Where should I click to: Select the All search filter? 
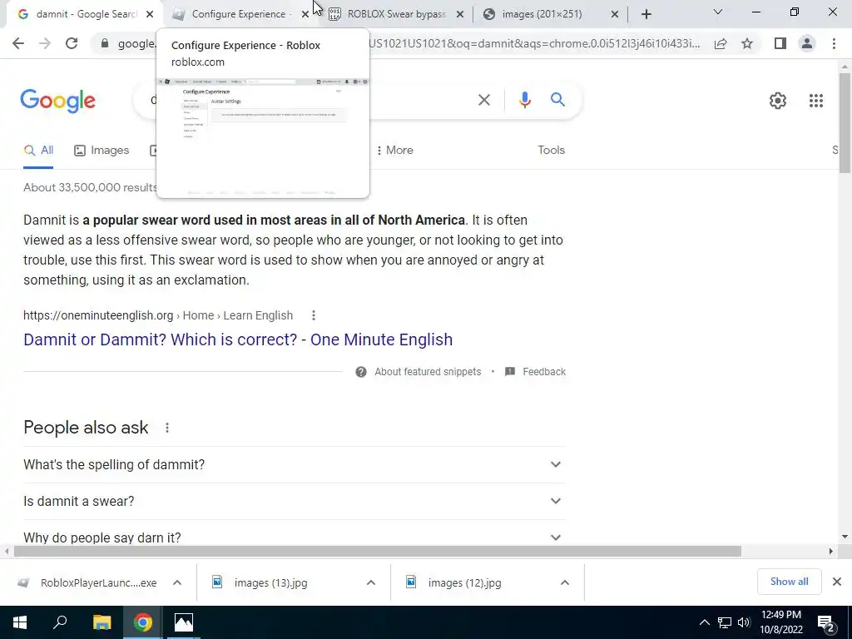tap(38, 151)
